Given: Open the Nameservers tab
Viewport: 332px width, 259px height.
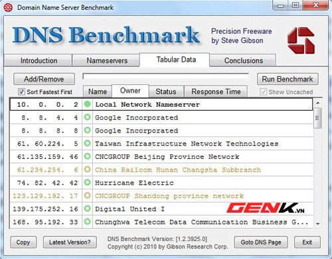Looking at the screenshot, I should (106, 60).
